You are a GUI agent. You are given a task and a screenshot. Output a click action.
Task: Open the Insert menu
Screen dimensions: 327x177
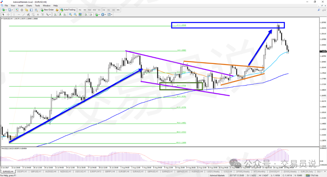[x=21, y=6]
